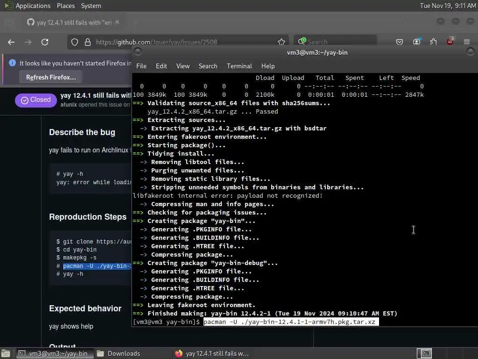Open Firefox extensions puzzle icon
This screenshot has width=478, height=359.
[433, 42]
